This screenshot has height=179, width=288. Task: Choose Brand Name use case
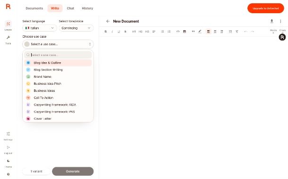tap(58, 77)
